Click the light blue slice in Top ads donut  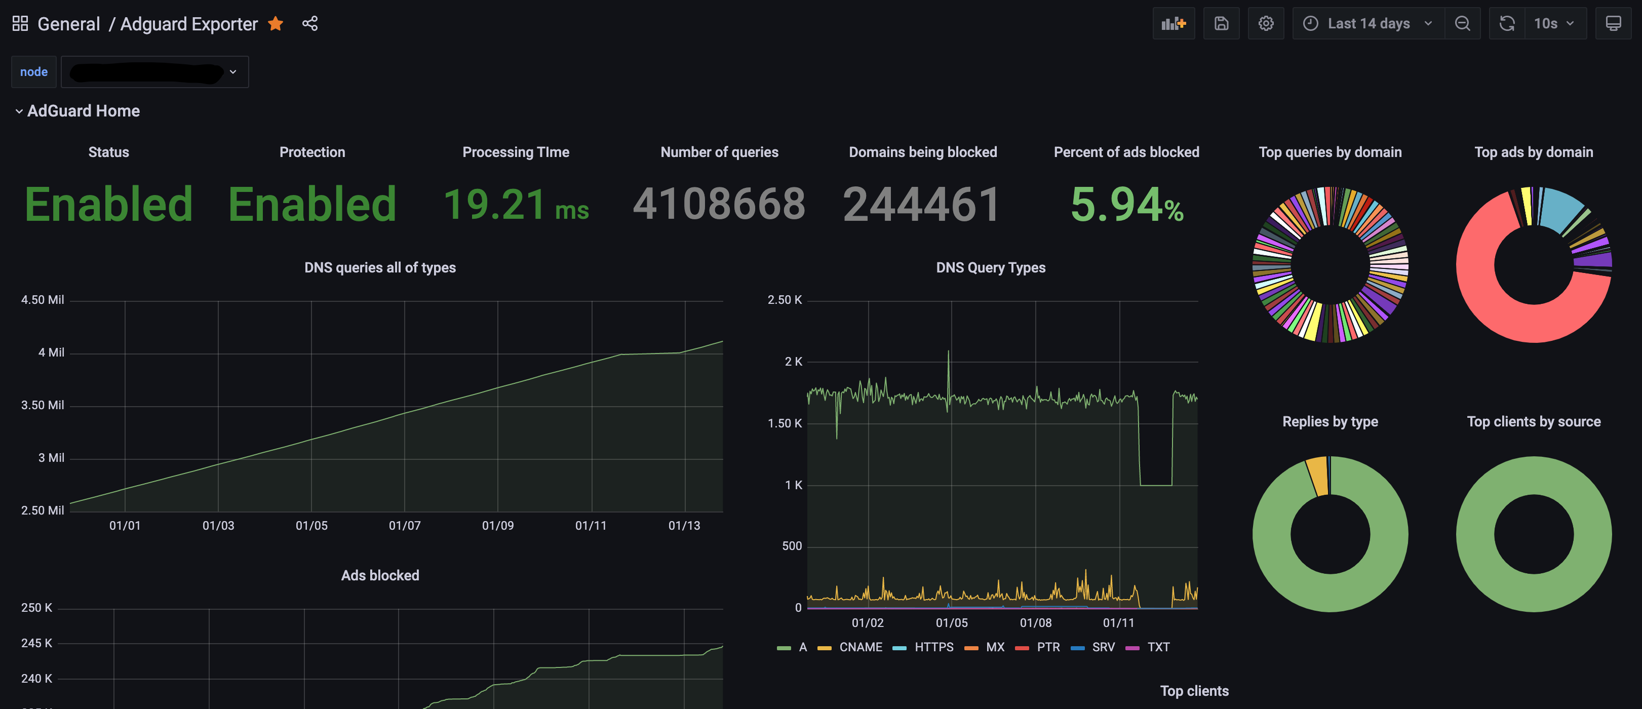(x=1561, y=209)
